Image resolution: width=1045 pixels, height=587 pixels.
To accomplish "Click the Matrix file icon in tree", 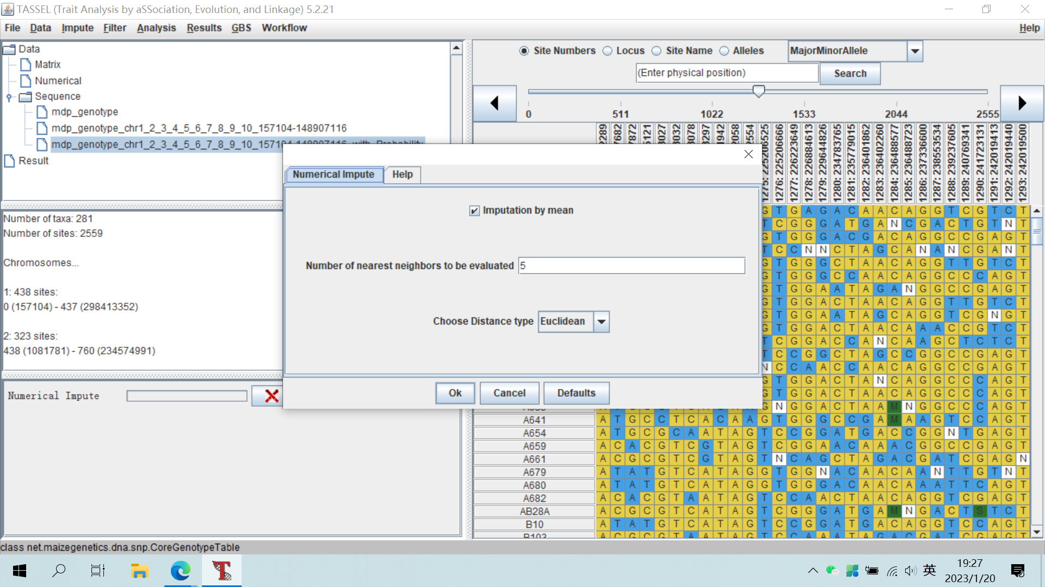I will pos(26,65).
